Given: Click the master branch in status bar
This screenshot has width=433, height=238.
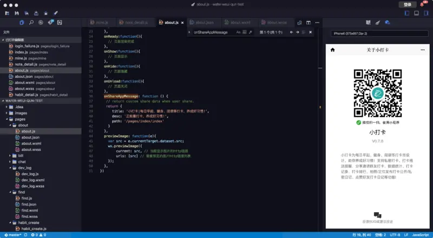Looking at the screenshot, I should click(x=12, y=235).
